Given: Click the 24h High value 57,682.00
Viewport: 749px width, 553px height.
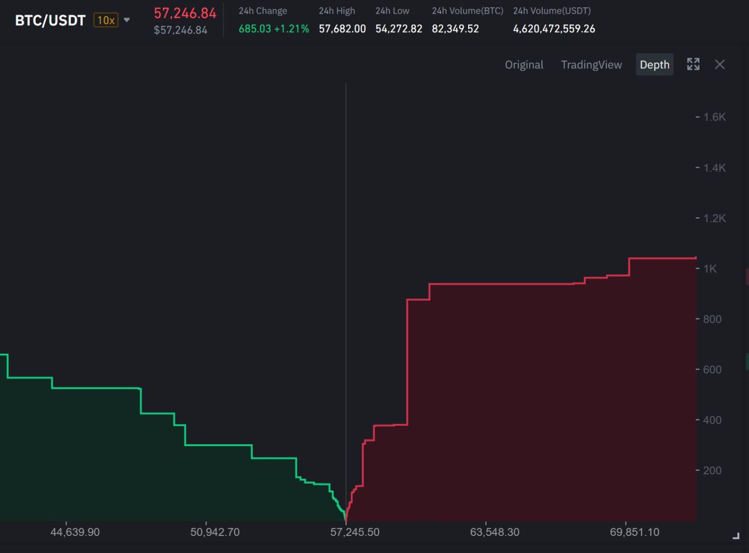Looking at the screenshot, I should tap(342, 29).
